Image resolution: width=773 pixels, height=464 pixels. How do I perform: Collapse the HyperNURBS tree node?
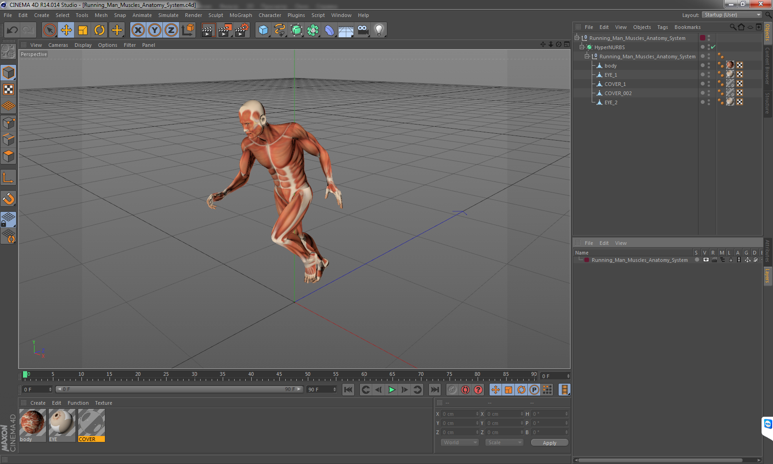tap(582, 47)
